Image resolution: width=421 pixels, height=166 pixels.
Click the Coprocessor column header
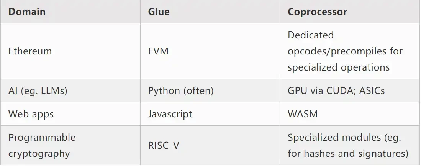point(317,12)
